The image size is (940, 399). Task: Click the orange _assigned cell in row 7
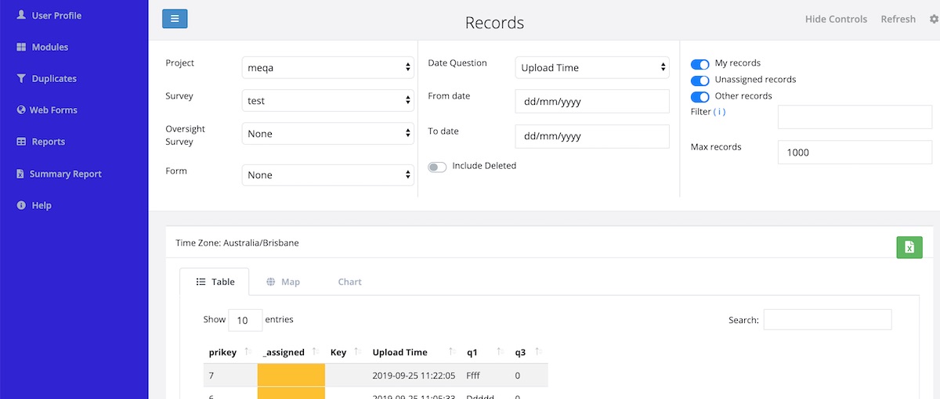(291, 376)
